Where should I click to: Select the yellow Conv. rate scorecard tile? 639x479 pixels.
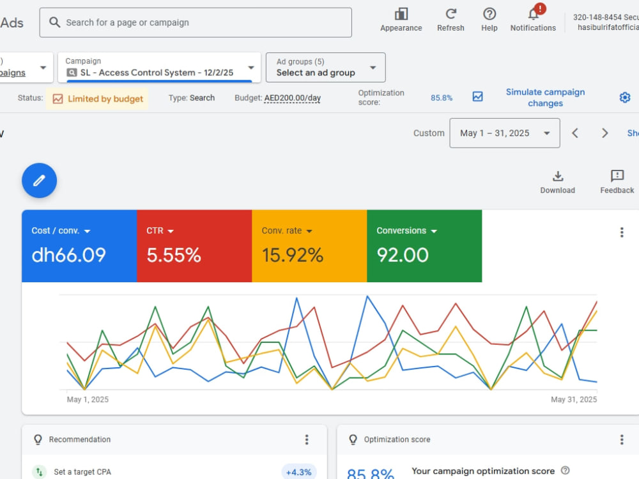click(x=309, y=246)
